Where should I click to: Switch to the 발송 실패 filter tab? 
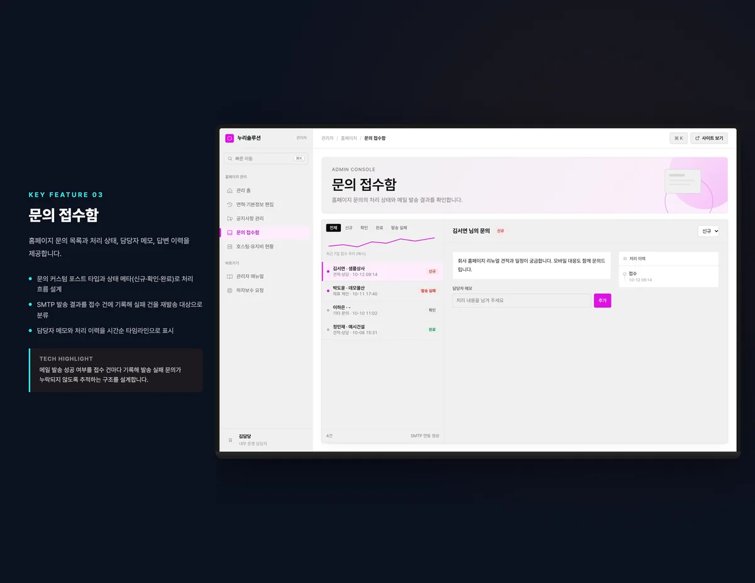(399, 227)
